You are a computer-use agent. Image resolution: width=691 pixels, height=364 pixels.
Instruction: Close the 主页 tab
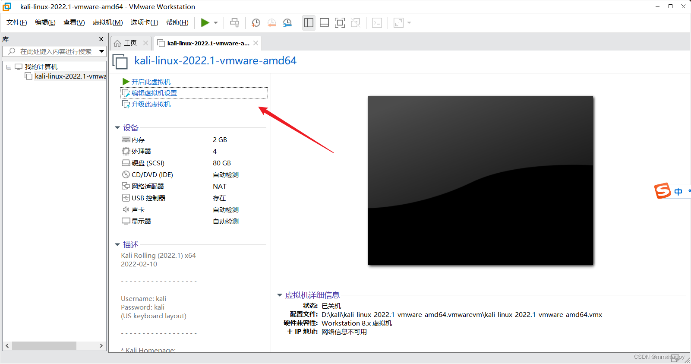coord(145,43)
